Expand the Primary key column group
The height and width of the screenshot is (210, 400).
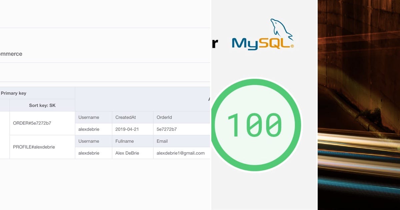point(13,93)
